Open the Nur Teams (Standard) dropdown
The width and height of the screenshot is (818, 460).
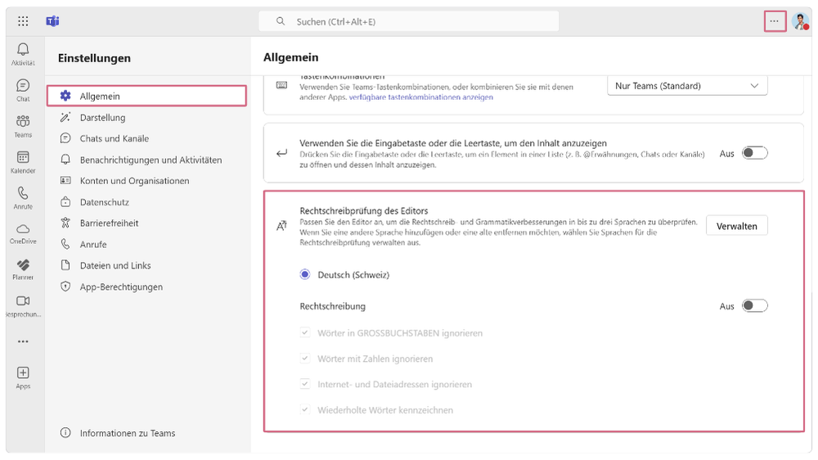point(687,86)
